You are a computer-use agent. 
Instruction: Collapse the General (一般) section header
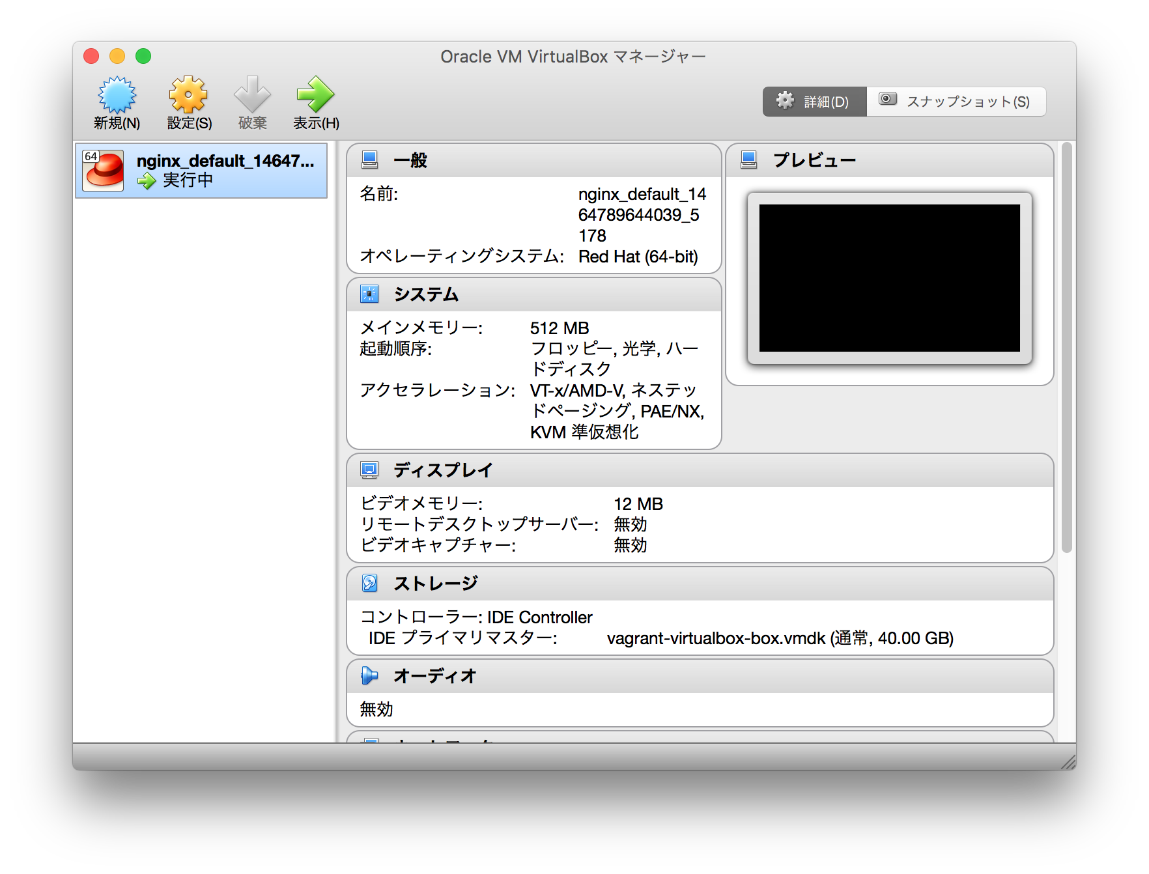coord(534,160)
